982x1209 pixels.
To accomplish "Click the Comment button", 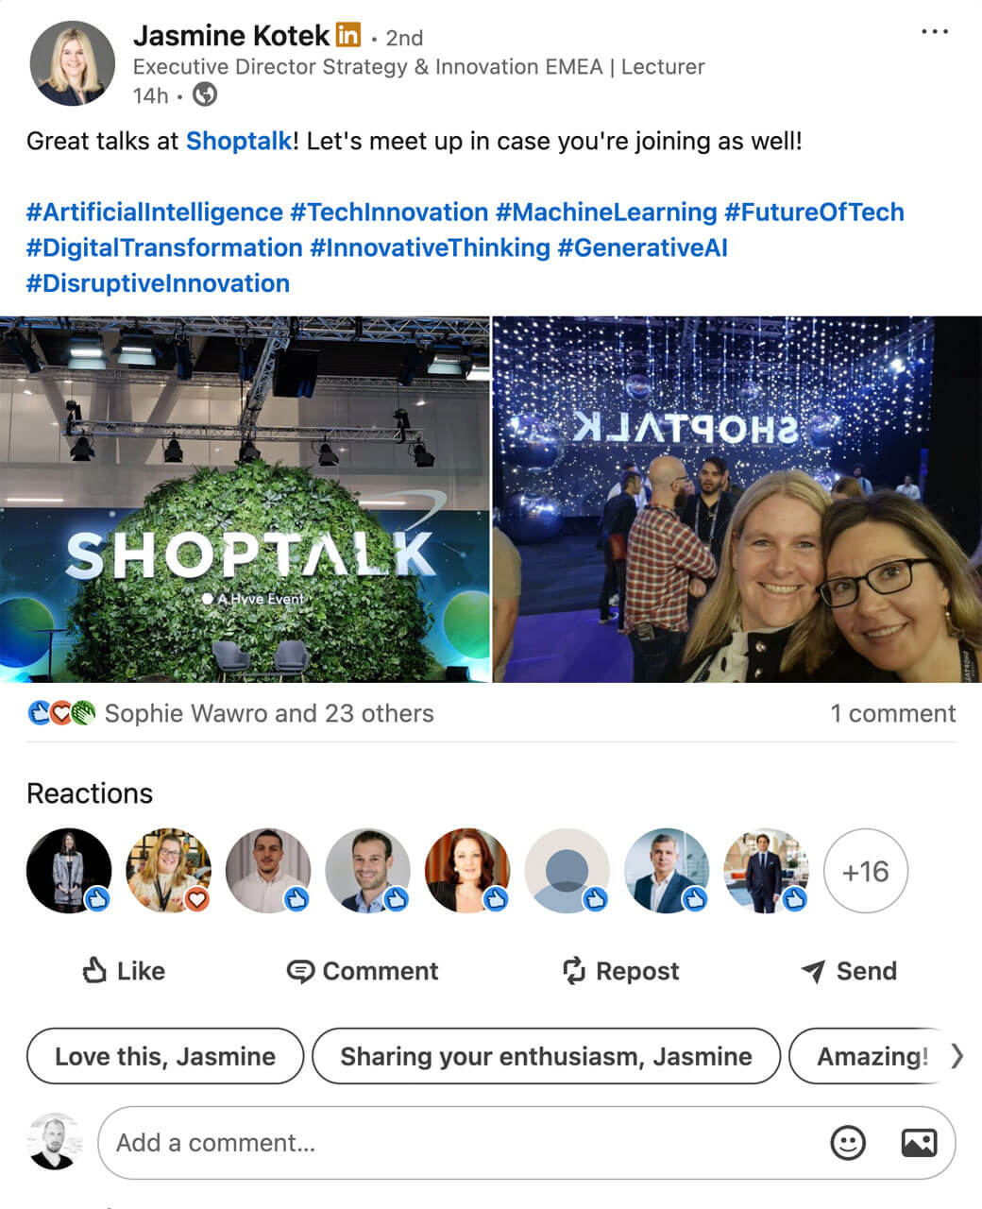I will pyautogui.click(x=363, y=971).
